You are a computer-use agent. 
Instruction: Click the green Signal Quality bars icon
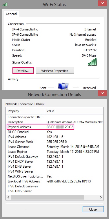pyautogui.click(x=92, y=62)
